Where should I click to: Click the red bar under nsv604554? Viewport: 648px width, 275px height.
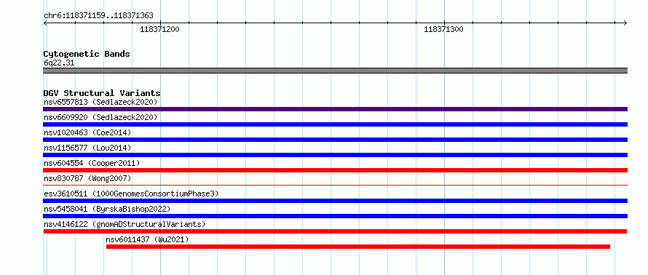click(x=335, y=170)
